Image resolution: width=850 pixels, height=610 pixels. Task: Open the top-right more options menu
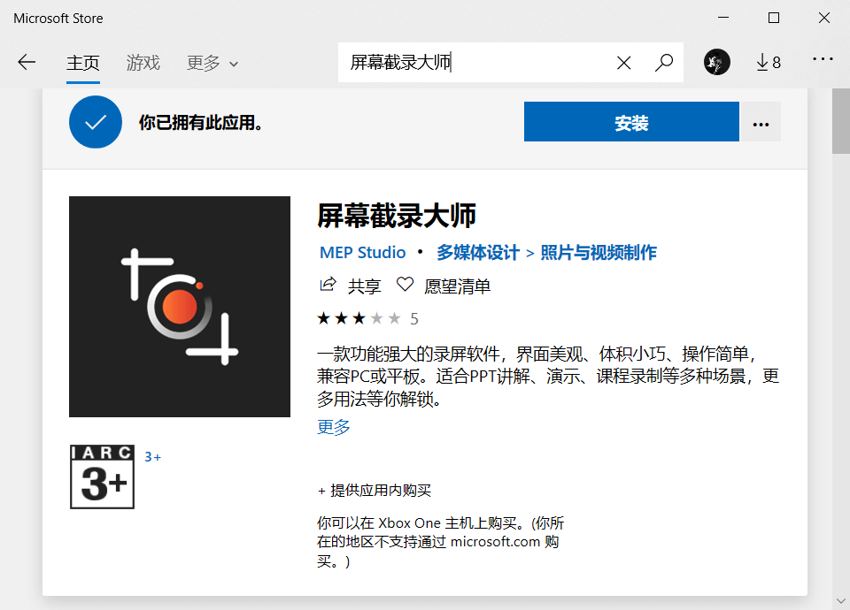click(823, 58)
